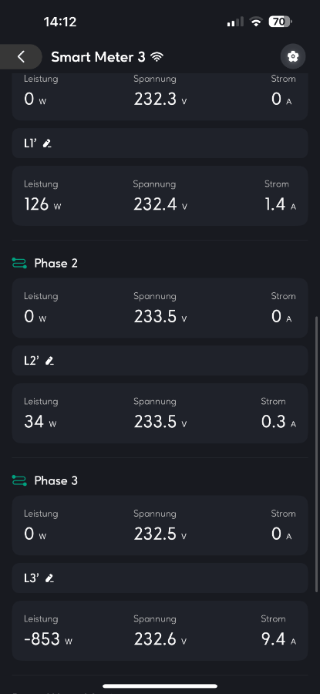Open the L1' row
The image size is (320, 694).
160,143
